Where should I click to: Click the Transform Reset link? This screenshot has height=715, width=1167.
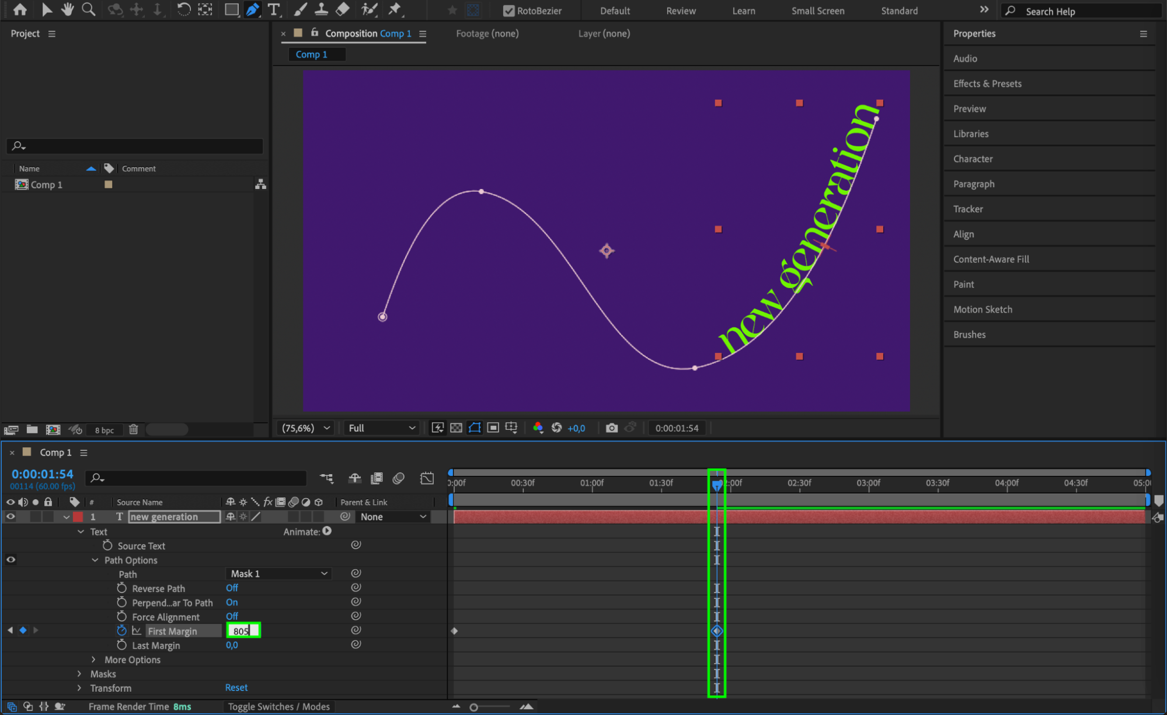tap(236, 688)
